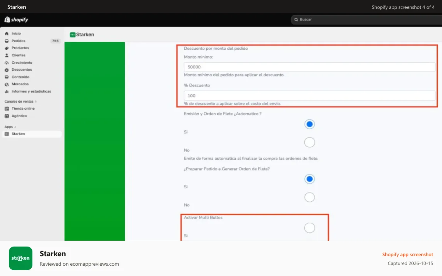The height and width of the screenshot is (276, 442).
Task: Click 'Descuento por monto del pedido' heading
Action: pyautogui.click(x=216, y=49)
